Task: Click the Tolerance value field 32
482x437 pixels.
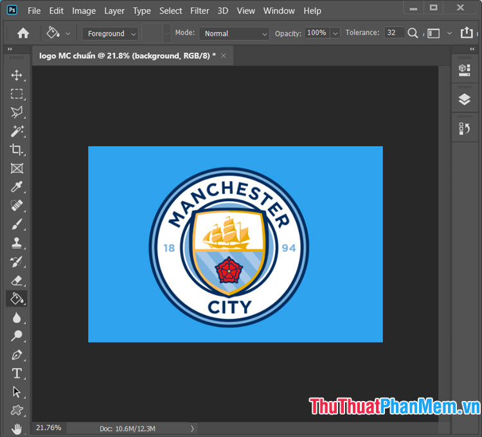Action: pyautogui.click(x=393, y=33)
